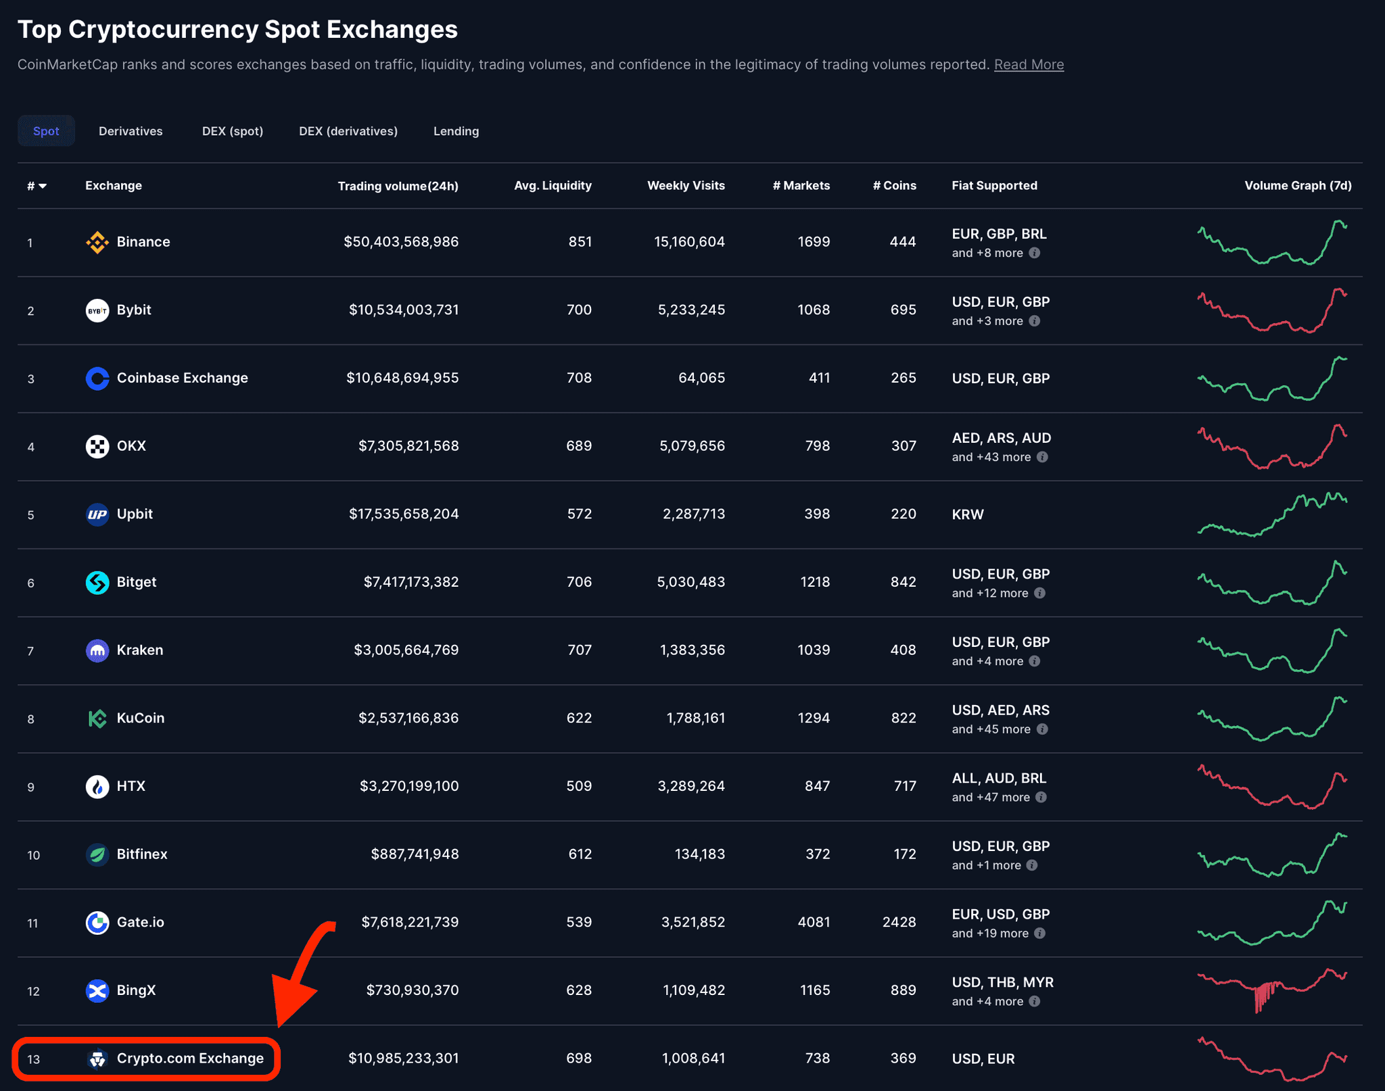Viewport: 1385px width, 1091px height.
Task: Open info icon beside Bitfinex's +1 more
Action: [x=1031, y=865]
